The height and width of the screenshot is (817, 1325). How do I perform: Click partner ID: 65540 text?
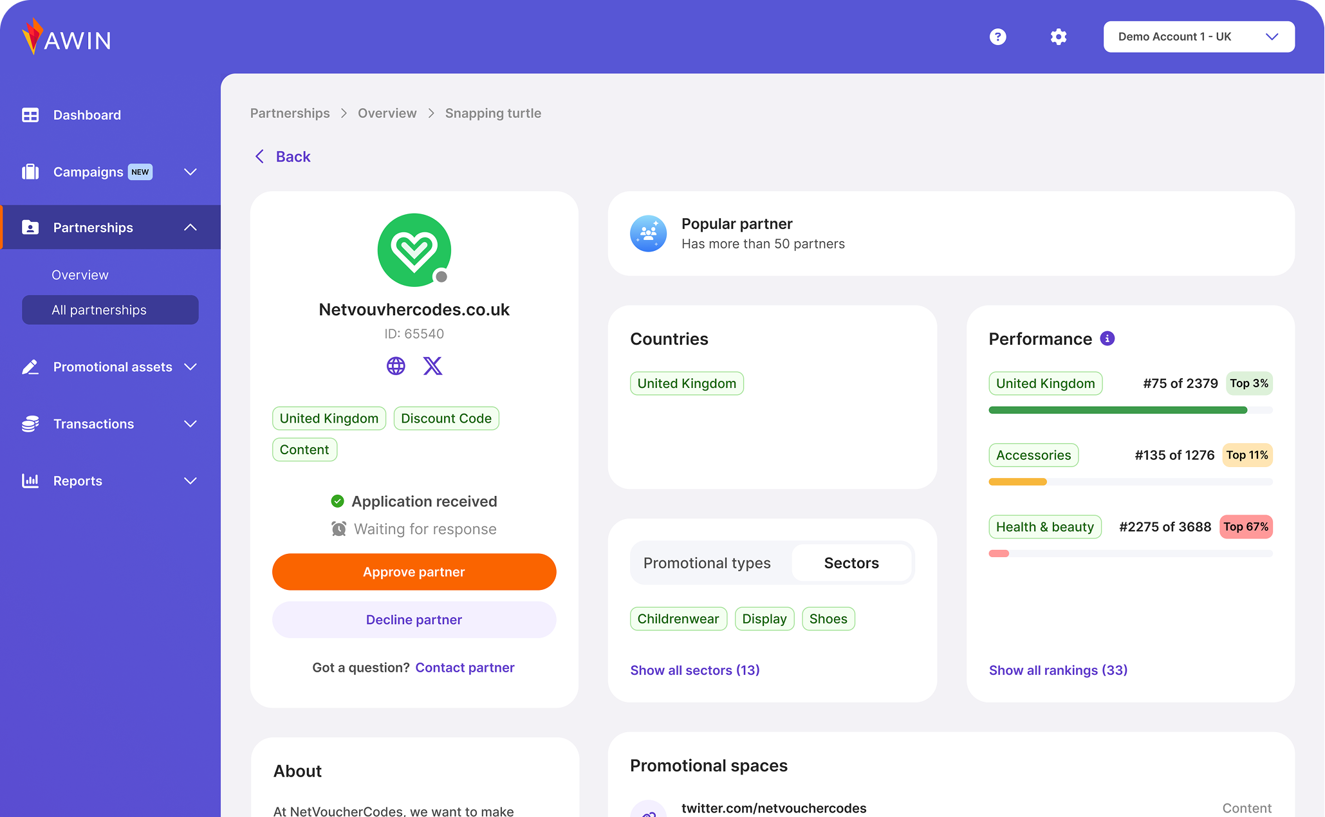[x=414, y=334]
